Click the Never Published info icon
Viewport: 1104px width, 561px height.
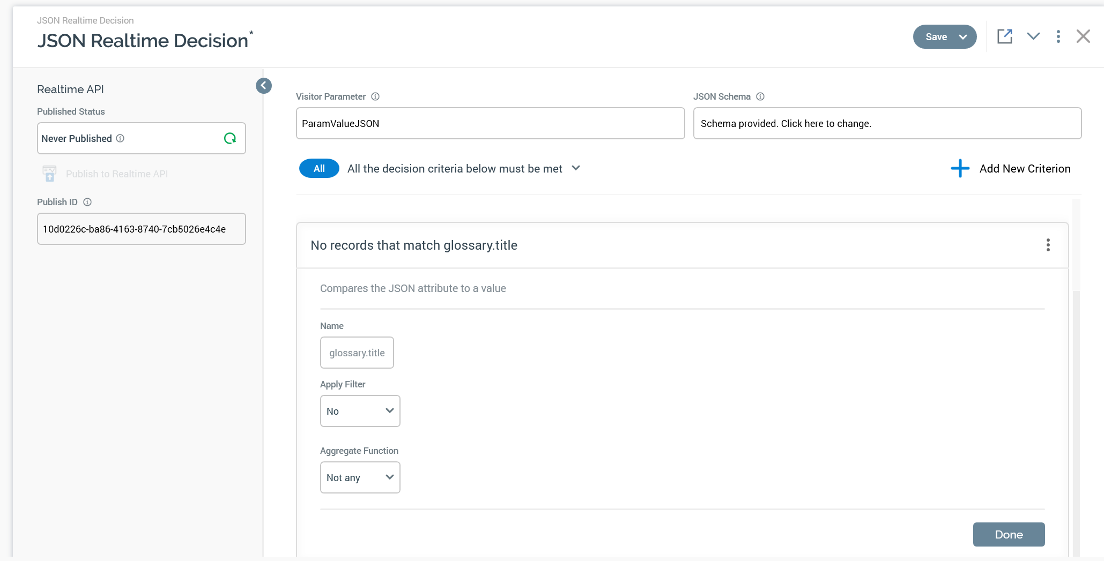(x=121, y=138)
